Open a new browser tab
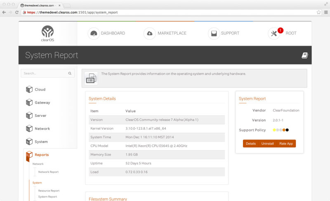 click(67, 5)
